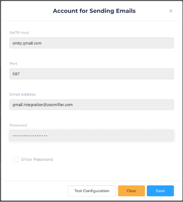Click the masked password dots
183x202 pixels.
pos(30,136)
